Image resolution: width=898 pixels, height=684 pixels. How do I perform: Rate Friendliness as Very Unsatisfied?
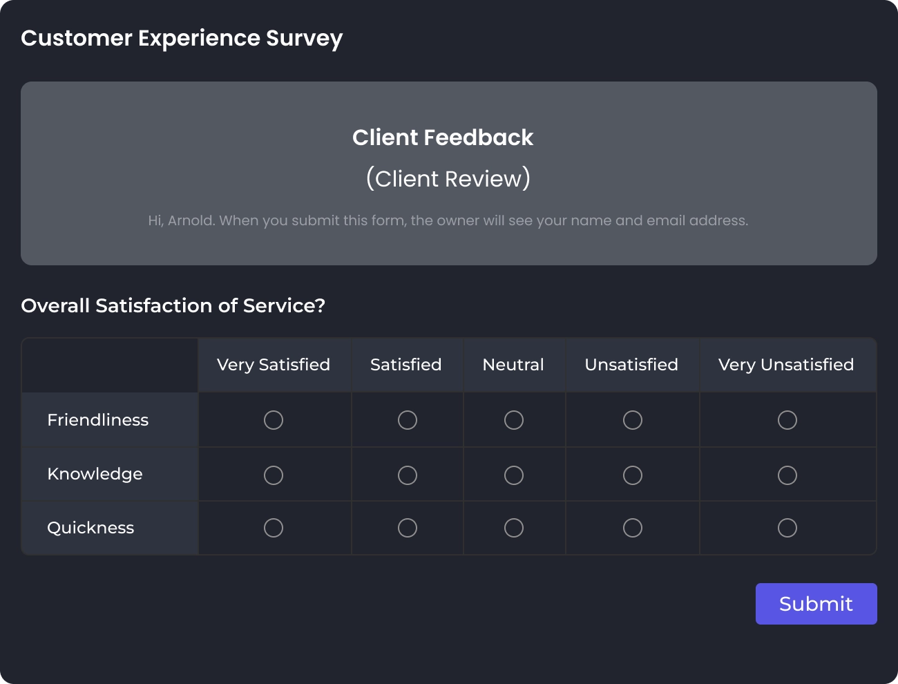point(787,420)
